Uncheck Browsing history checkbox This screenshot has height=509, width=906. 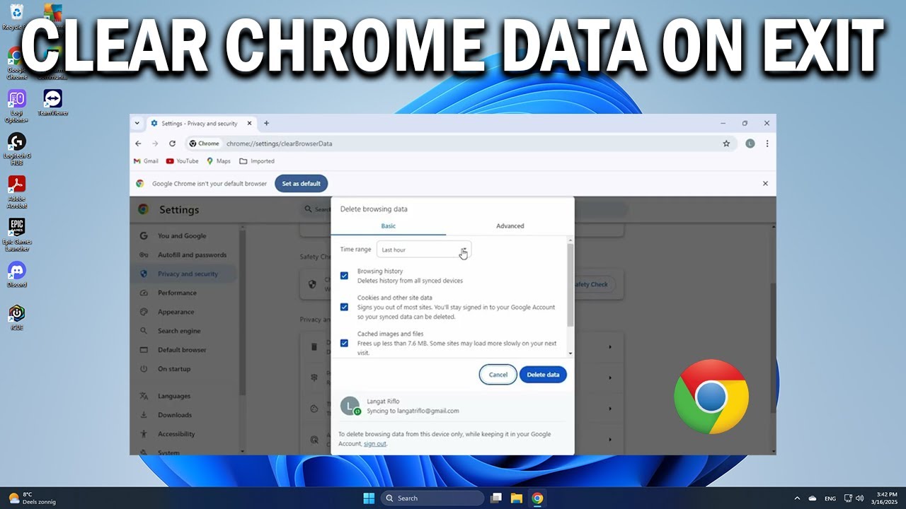point(344,276)
